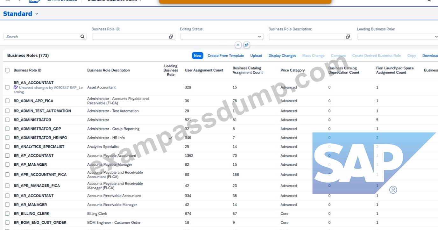Open Display Changes
Viewport: 438px width, 230px height.
coord(282,55)
